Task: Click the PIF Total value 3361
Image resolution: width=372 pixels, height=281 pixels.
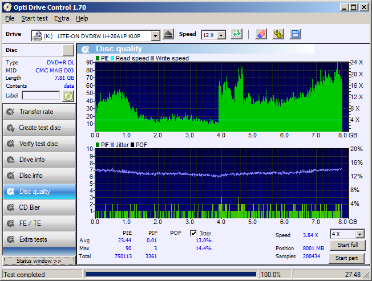Action: 151,256
